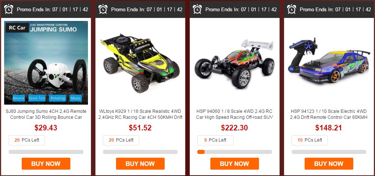Open the blue HSP 94123 drift car image
Image resolution: width=375 pixels, height=176 pixels.
[x=329, y=63]
